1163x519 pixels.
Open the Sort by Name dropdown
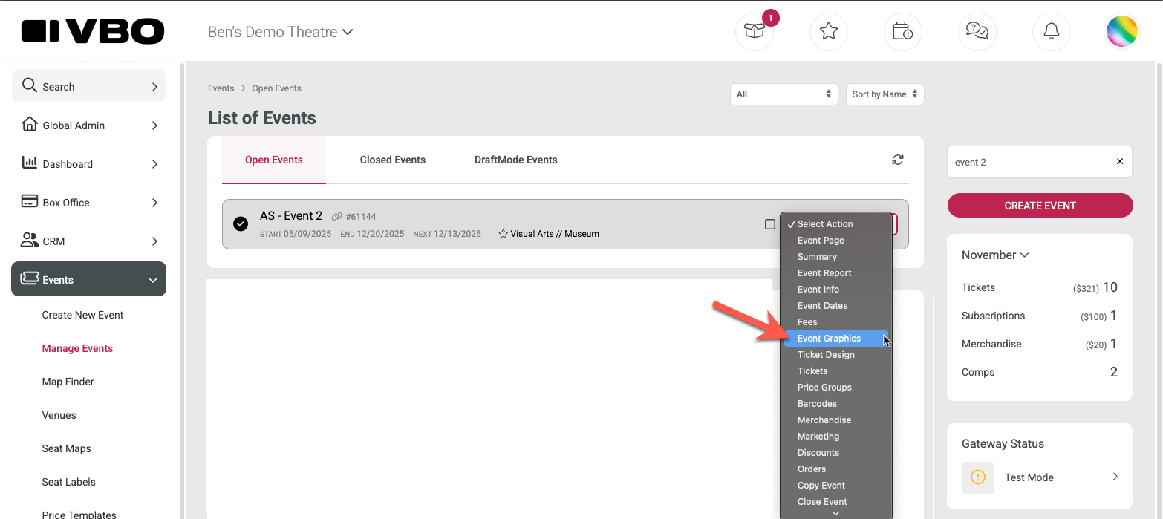[x=885, y=94]
